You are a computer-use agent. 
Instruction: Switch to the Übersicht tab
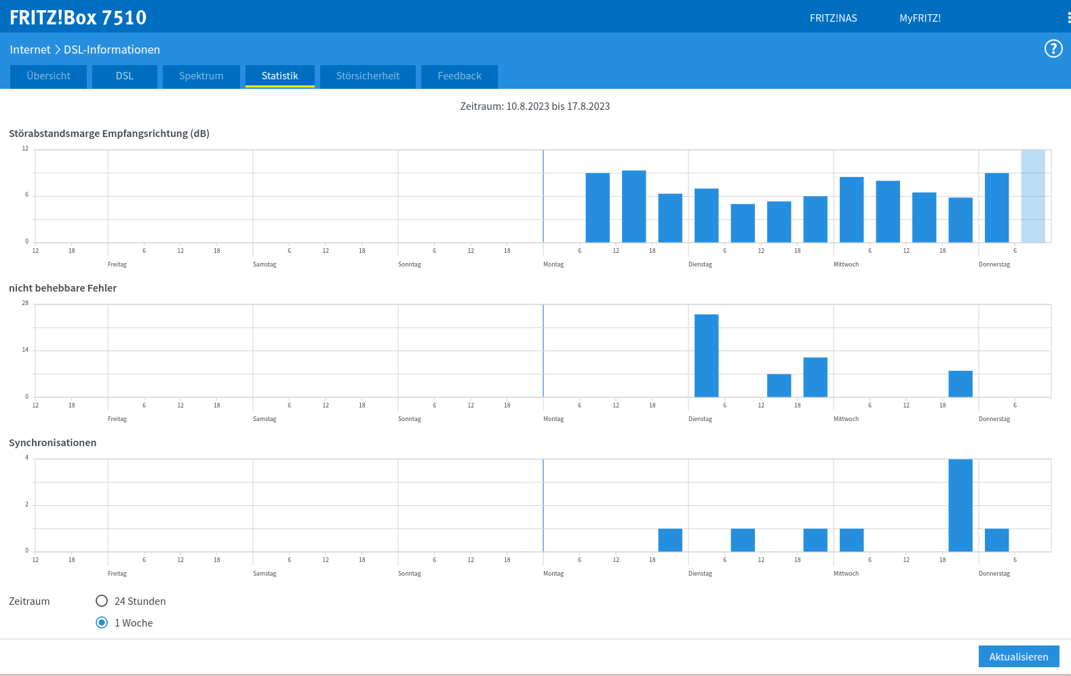(x=48, y=76)
